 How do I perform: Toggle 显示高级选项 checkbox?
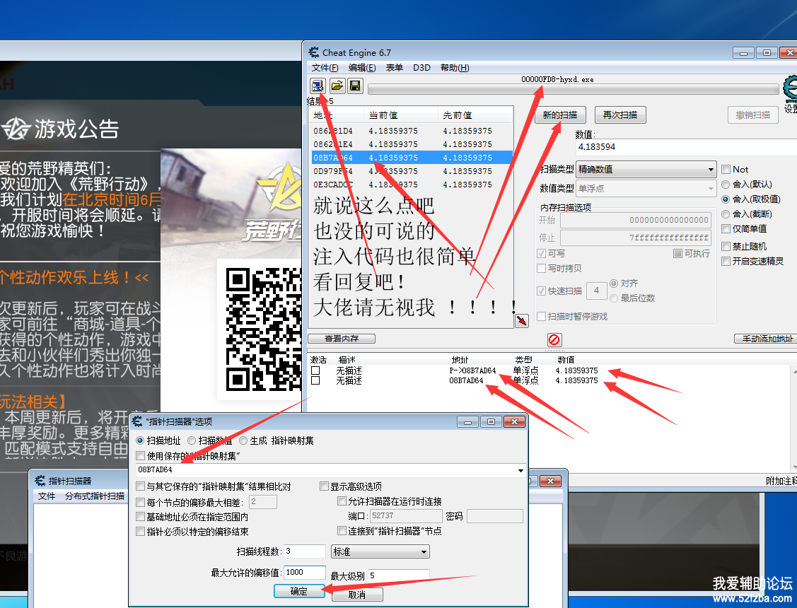click(x=325, y=486)
